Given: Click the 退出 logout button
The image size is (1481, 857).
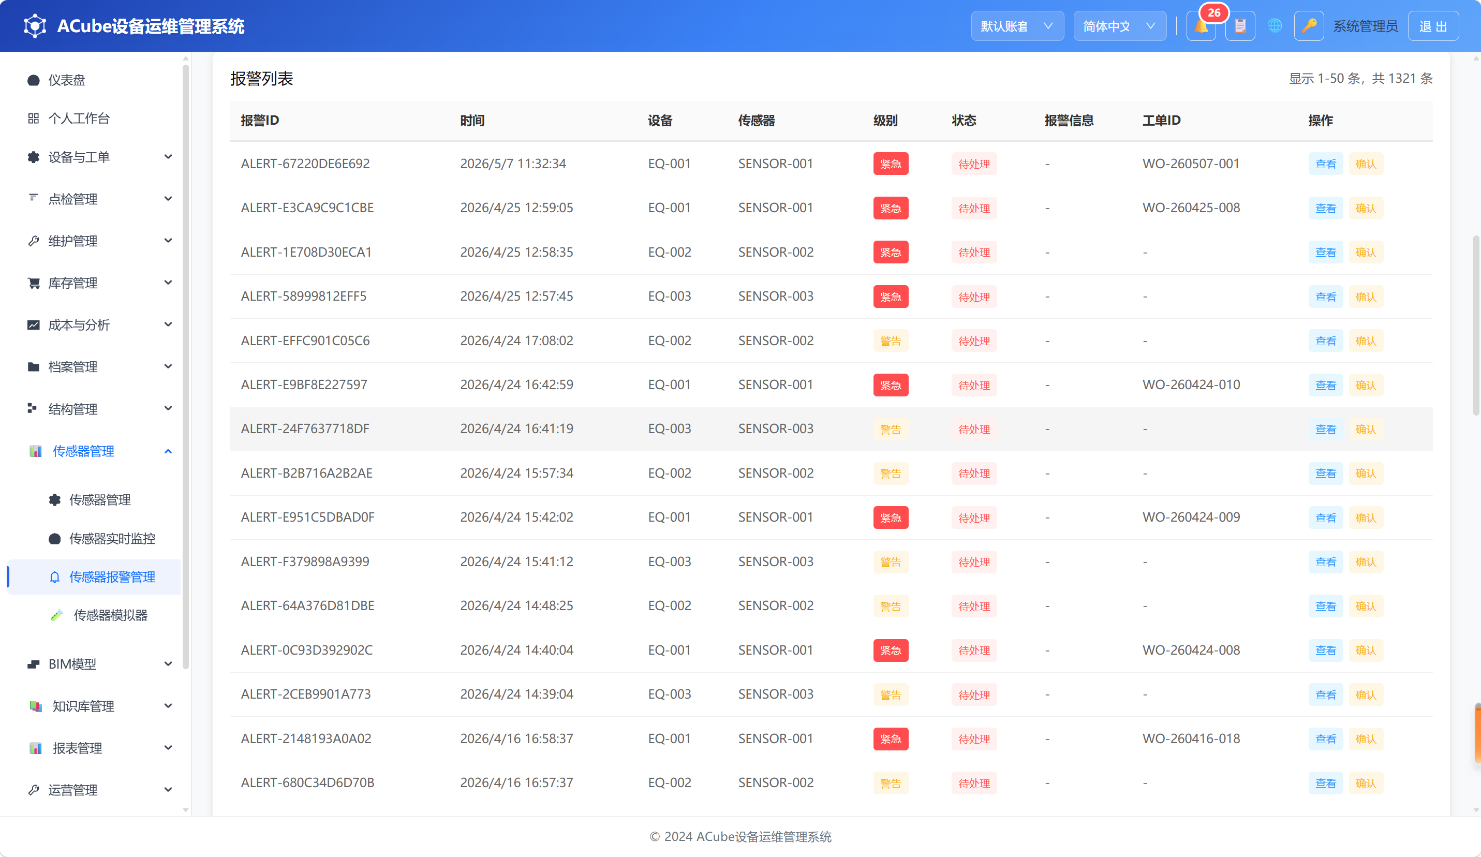Looking at the screenshot, I should click(1433, 26).
